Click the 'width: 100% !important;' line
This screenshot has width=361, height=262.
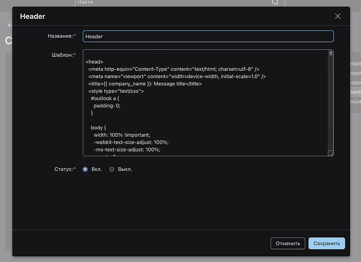point(122,135)
